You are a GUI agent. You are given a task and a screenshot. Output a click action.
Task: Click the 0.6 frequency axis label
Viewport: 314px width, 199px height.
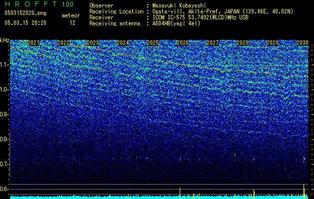pos(3,189)
